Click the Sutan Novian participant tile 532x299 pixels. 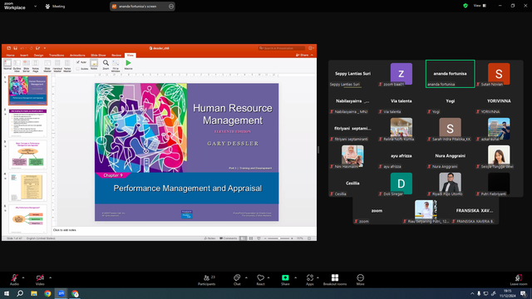click(x=499, y=74)
